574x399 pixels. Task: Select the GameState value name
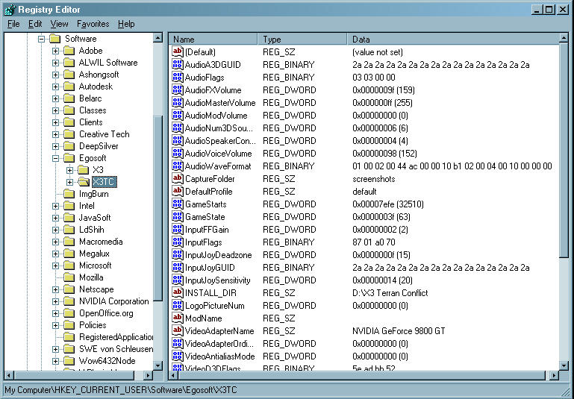pyautogui.click(x=205, y=217)
